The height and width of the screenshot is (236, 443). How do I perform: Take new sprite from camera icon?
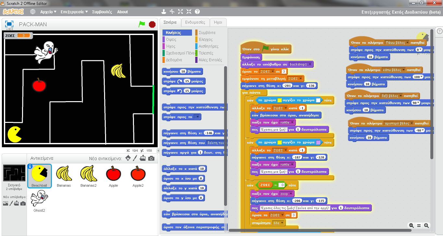151,158
